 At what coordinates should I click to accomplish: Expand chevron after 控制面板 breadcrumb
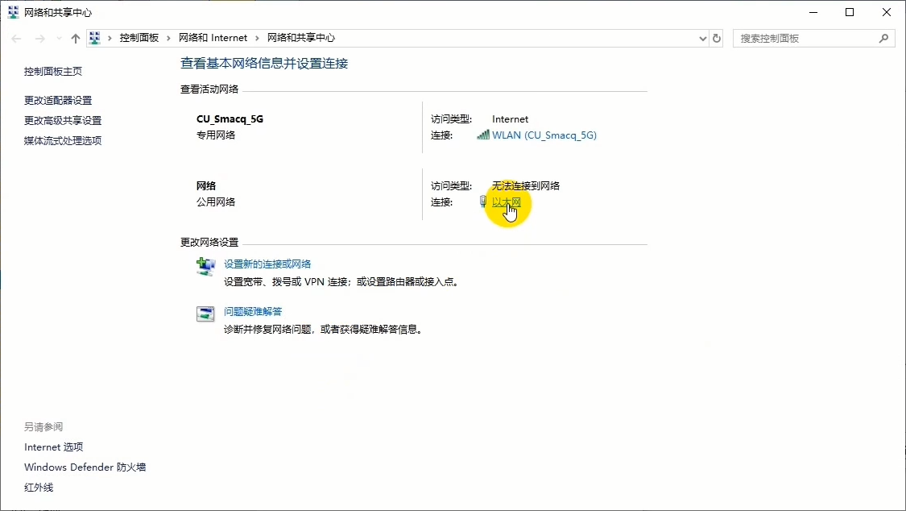click(x=168, y=38)
